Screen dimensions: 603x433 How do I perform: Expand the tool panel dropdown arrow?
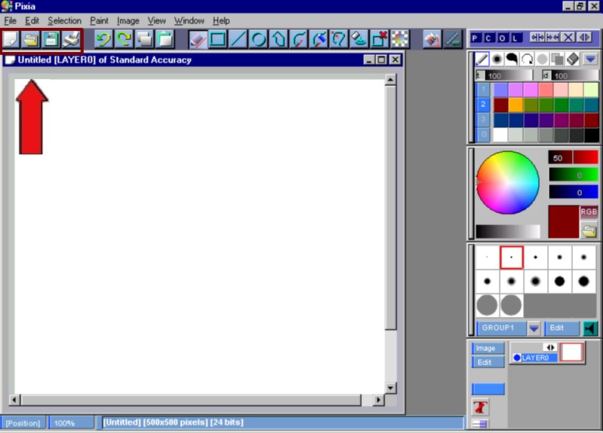[590, 59]
